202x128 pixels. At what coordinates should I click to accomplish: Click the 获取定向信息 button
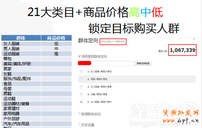tap(143, 63)
